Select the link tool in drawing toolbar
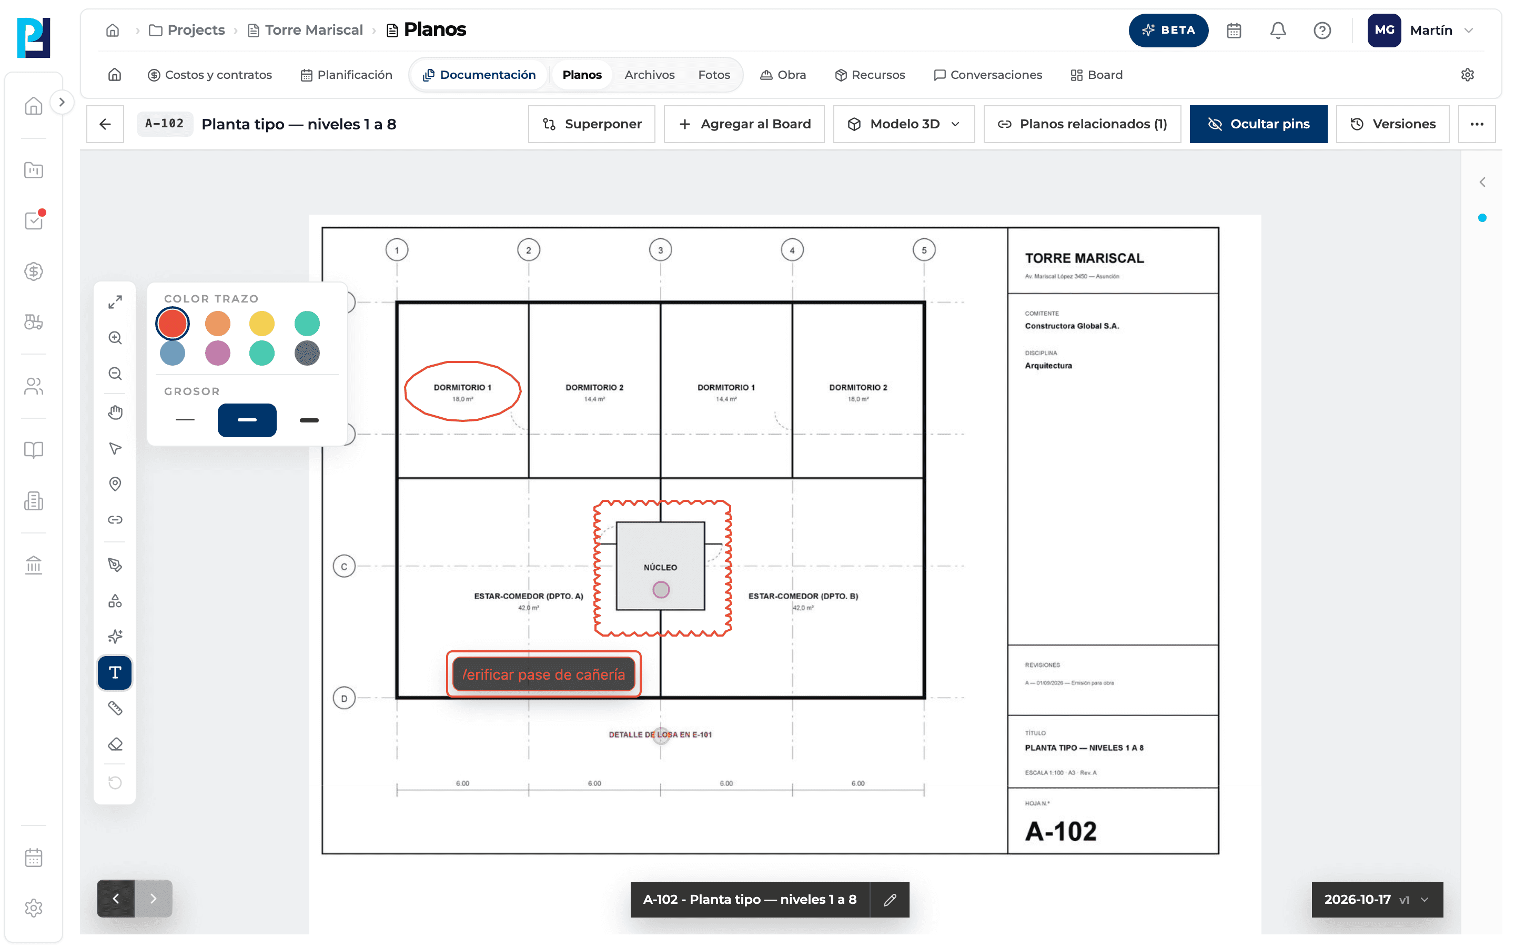 click(x=115, y=520)
